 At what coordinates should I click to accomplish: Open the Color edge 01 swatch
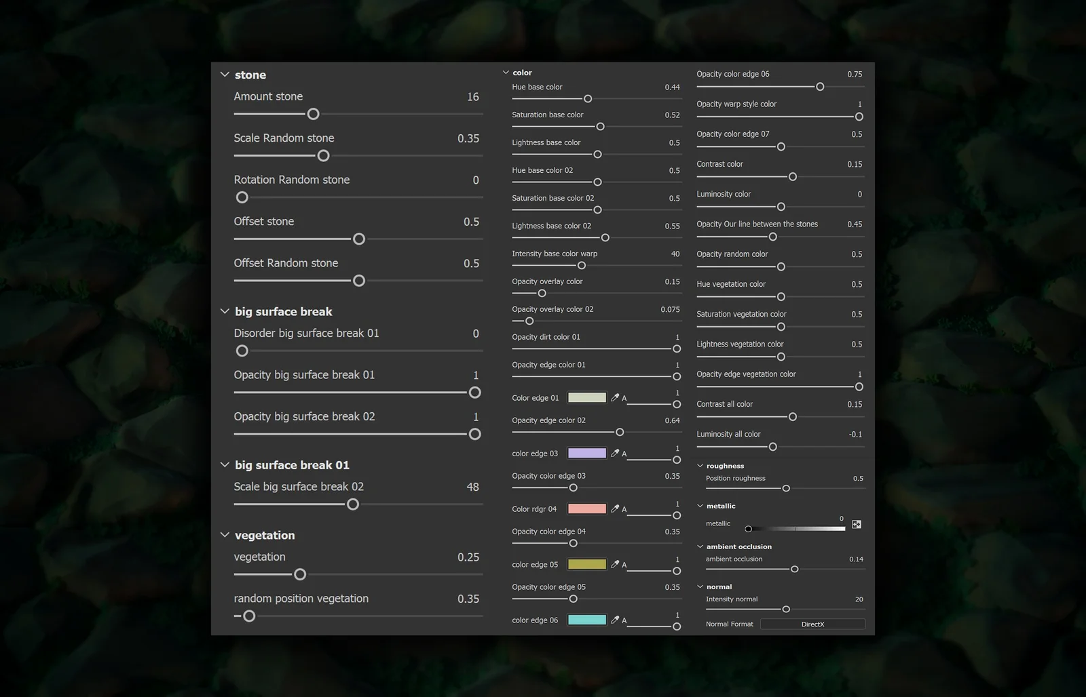tap(586, 398)
